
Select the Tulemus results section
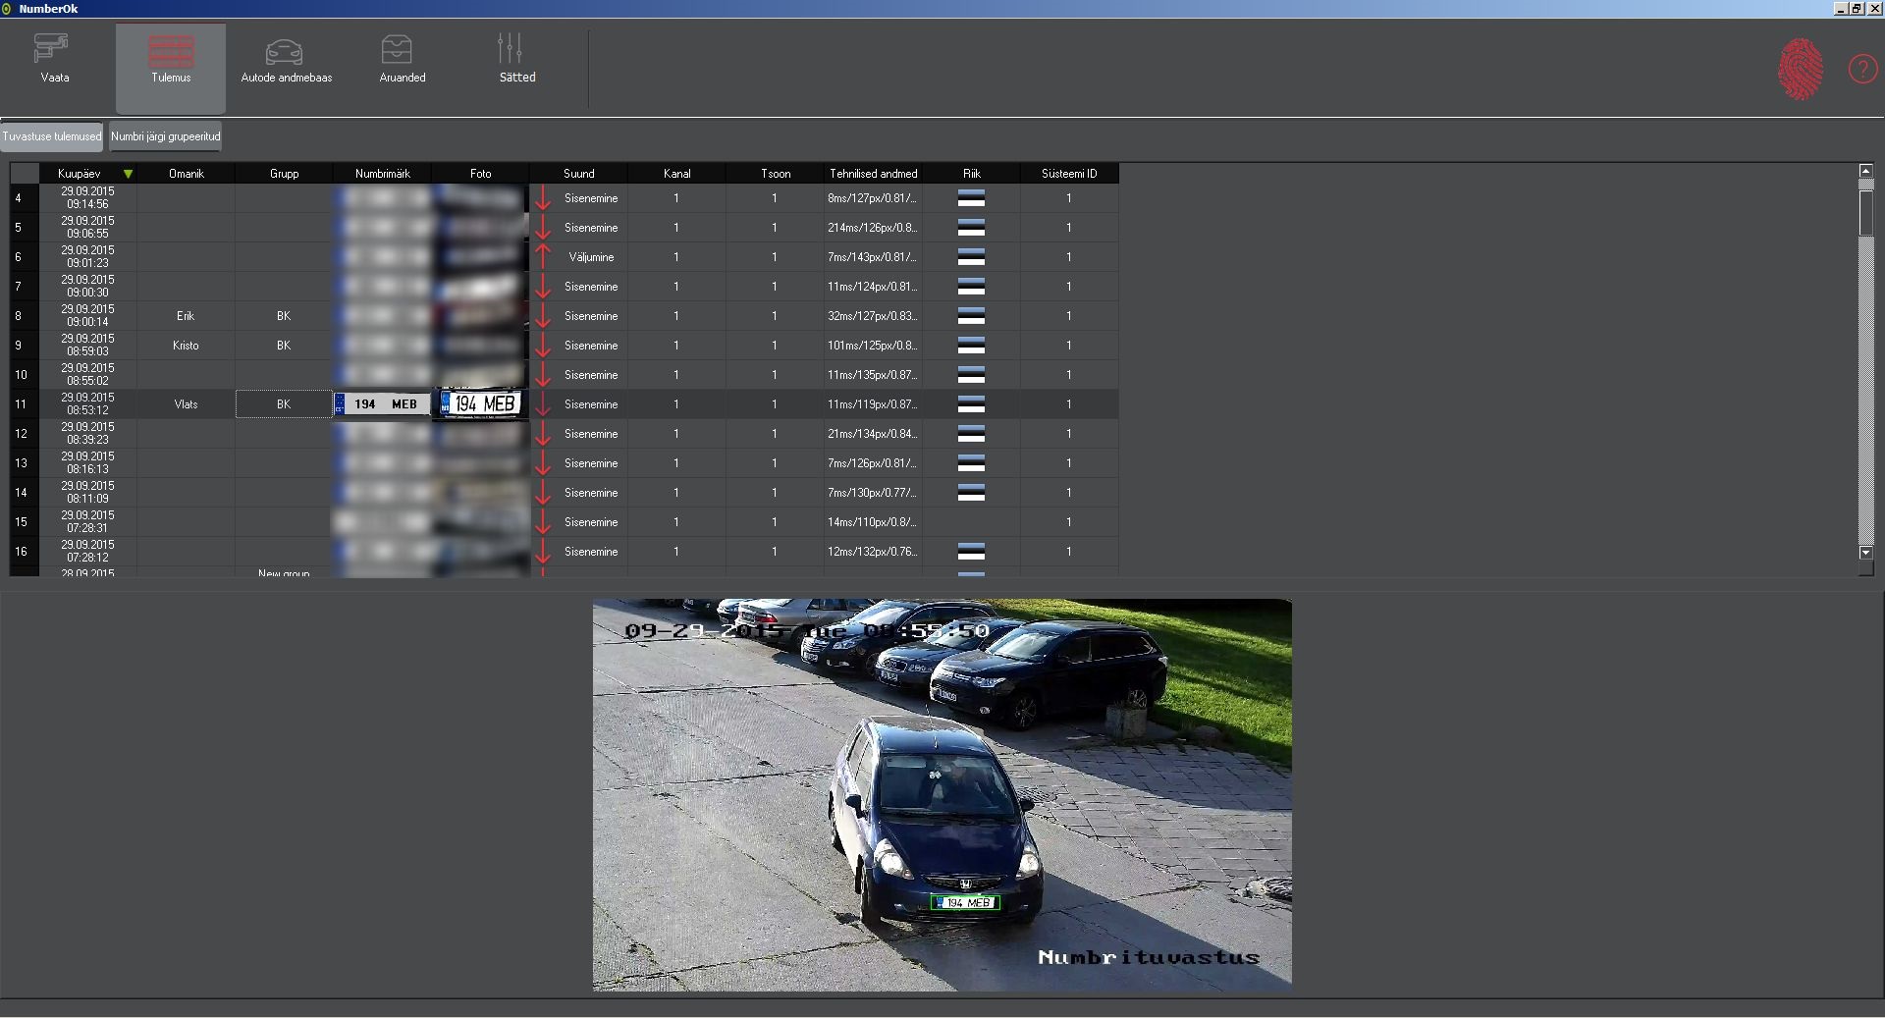[171, 68]
